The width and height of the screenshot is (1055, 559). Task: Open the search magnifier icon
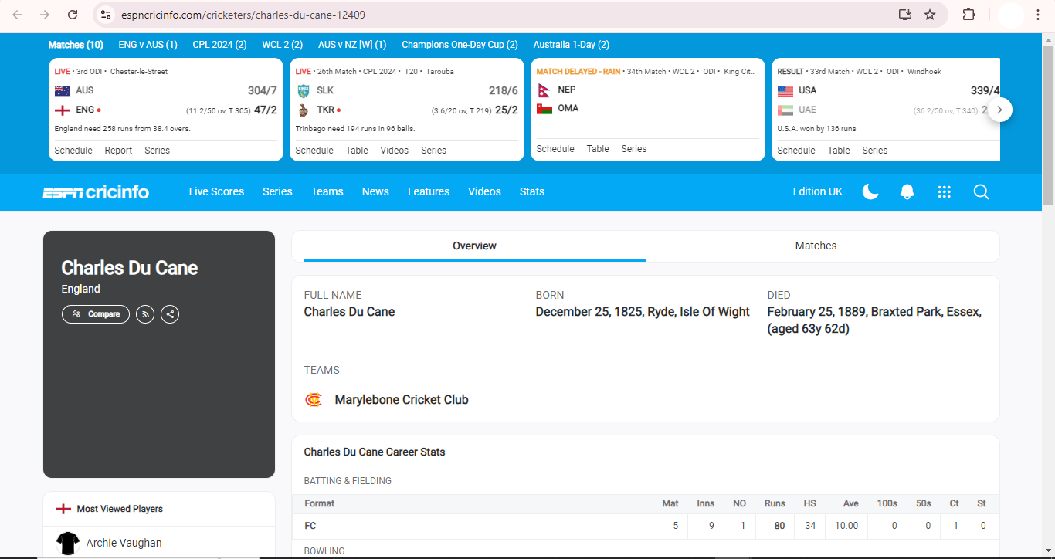tap(982, 191)
